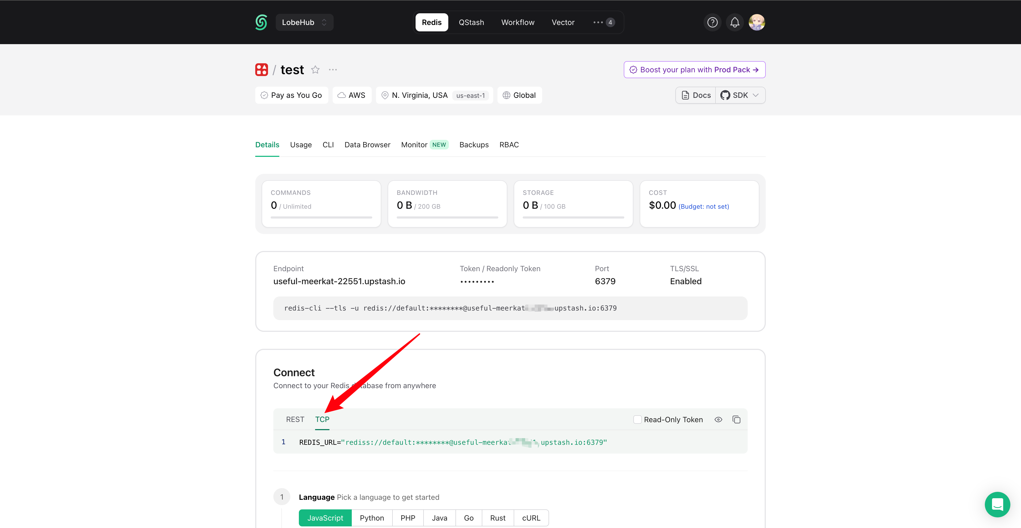Open the help question mark icon

point(712,22)
